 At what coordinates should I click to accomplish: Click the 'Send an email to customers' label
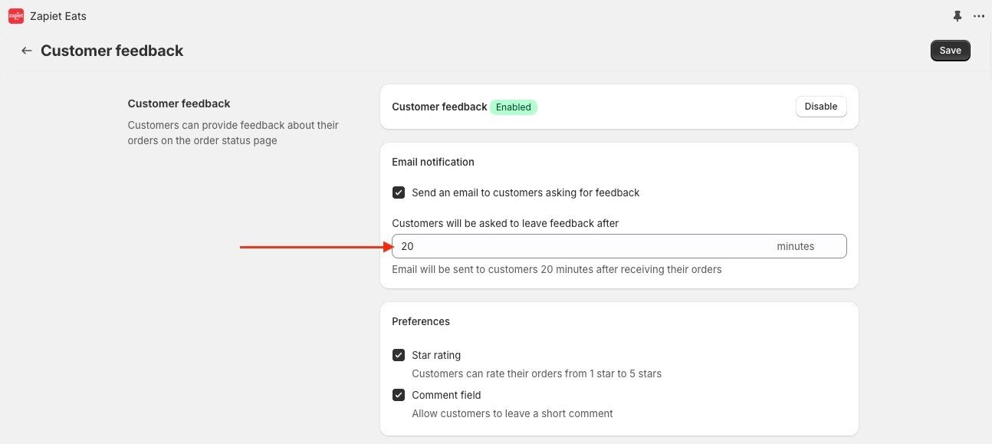(525, 192)
